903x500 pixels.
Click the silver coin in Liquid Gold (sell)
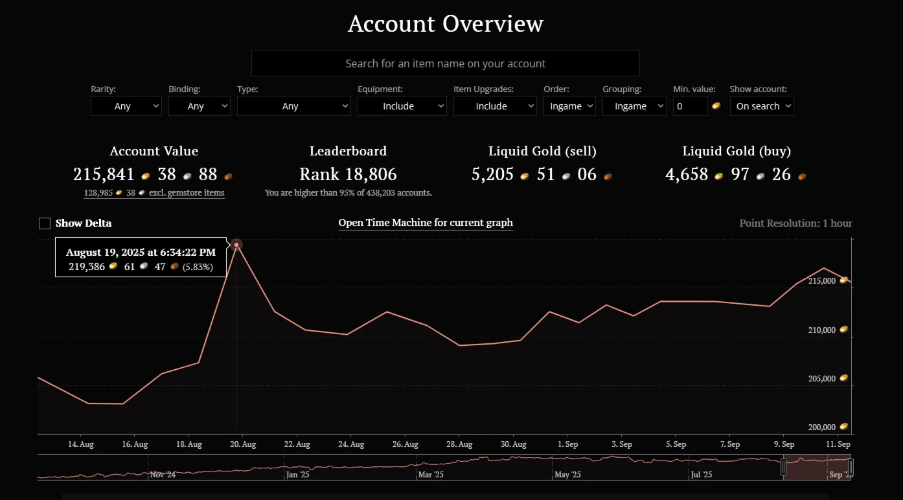[566, 176]
